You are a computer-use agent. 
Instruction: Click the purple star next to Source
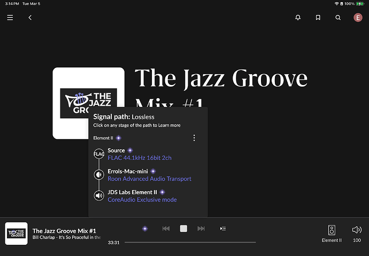(x=130, y=151)
